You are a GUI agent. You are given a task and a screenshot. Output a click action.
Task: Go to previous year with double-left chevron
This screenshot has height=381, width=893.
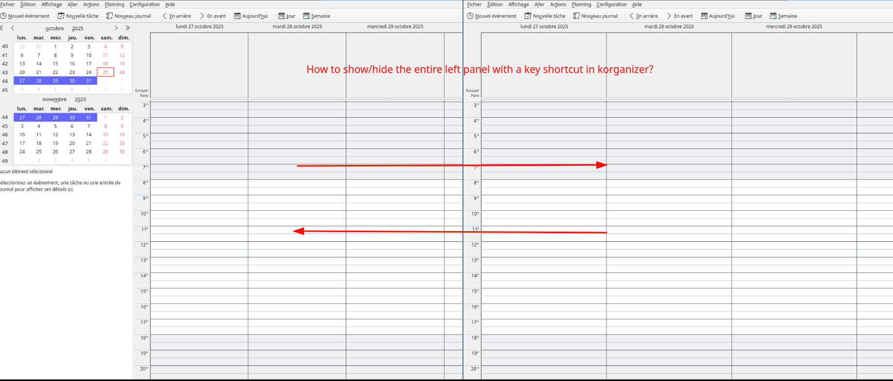pos(2,28)
